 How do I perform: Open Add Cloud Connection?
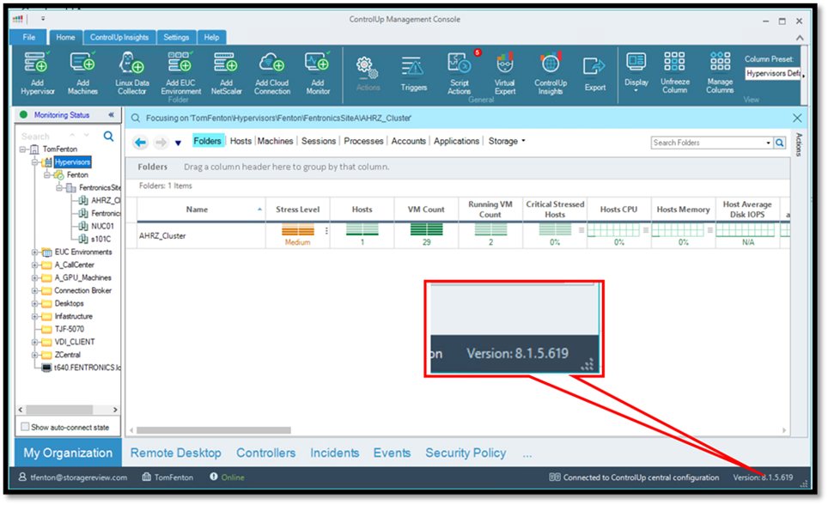[272, 73]
